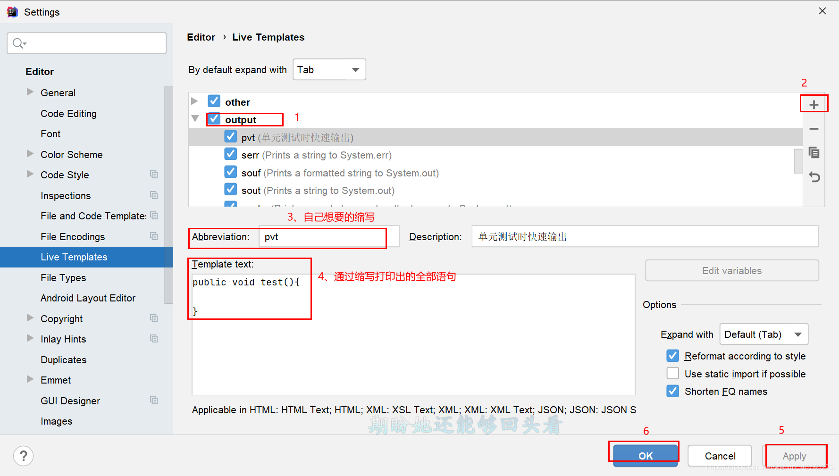Restore deleted defaults with undo arrow icon
This screenshot has width=839, height=476.
(x=814, y=177)
